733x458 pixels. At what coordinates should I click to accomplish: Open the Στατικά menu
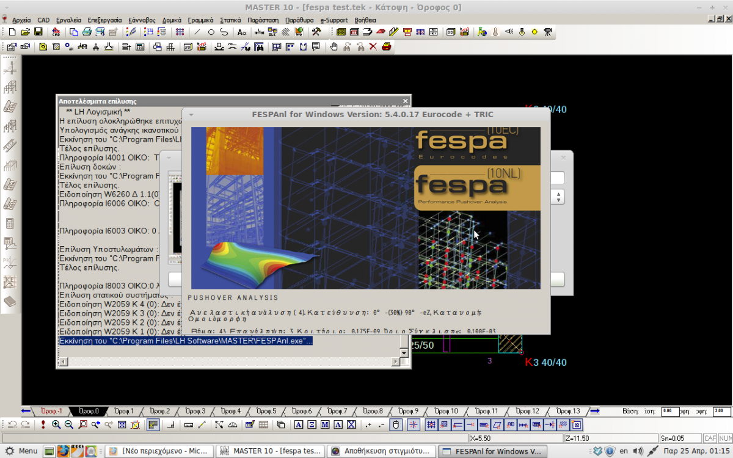point(230,20)
